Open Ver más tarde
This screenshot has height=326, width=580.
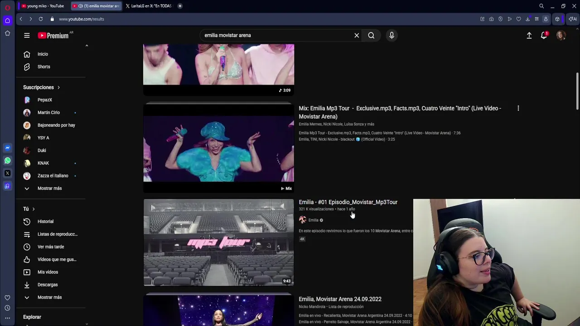click(51, 247)
